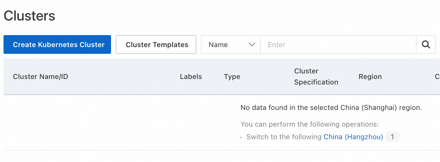Open Cluster Templates

pyautogui.click(x=156, y=45)
